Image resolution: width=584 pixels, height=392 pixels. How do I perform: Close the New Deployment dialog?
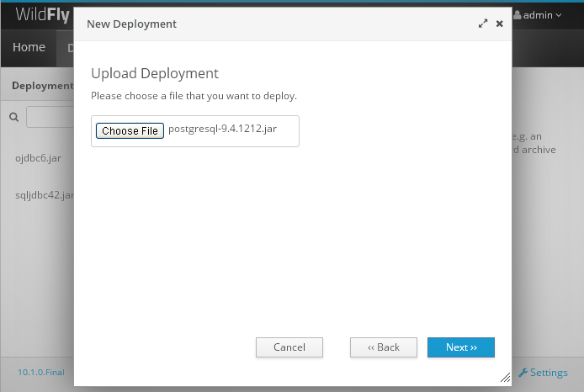tap(500, 24)
